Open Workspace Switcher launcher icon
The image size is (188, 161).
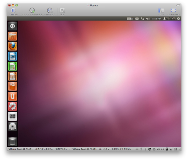point(12,116)
